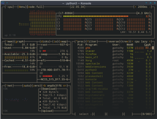The image size is (157, 119).
Task: Toggle net auto scaling
Action: point(27,86)
